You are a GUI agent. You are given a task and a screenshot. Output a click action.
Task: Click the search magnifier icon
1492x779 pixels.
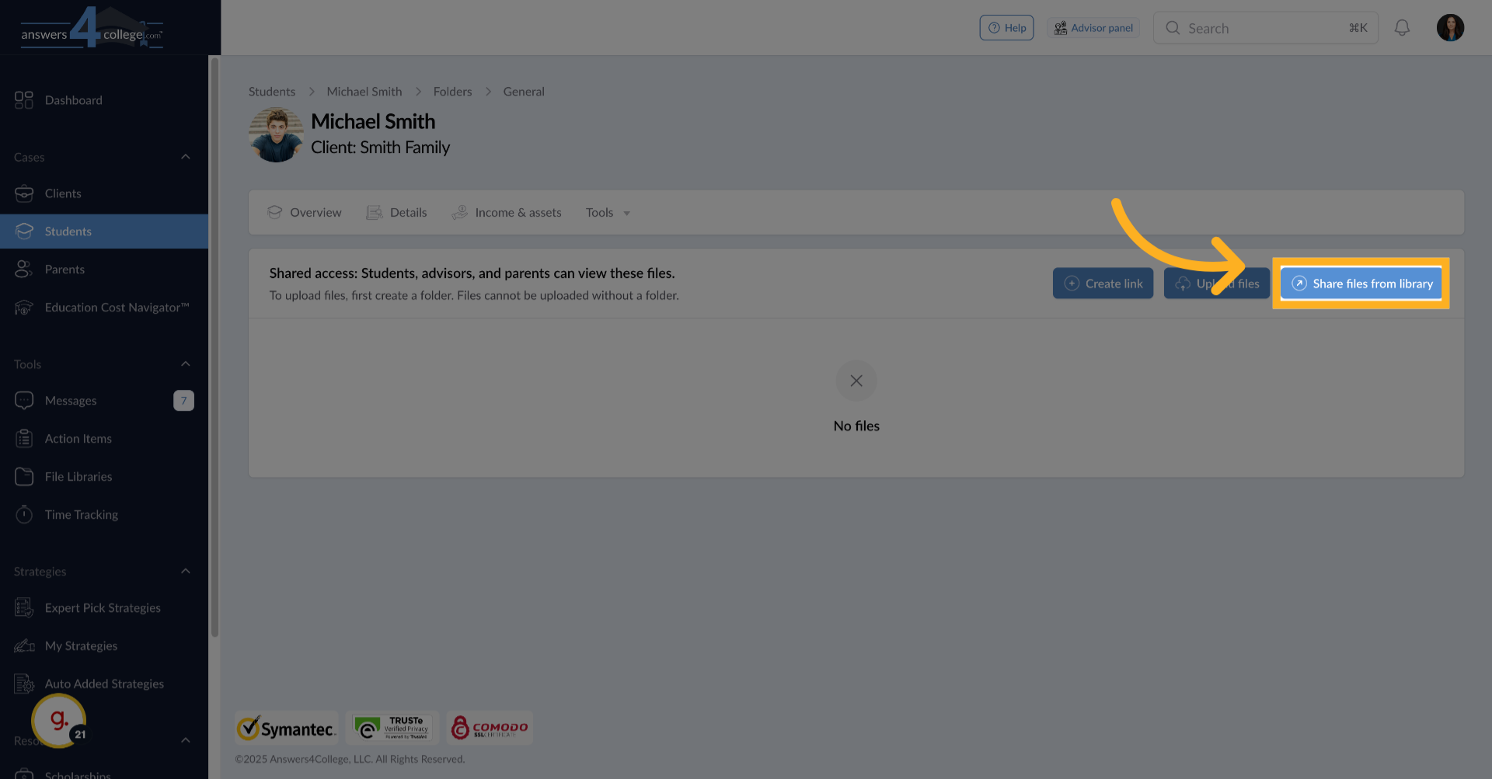[1173, 28]
